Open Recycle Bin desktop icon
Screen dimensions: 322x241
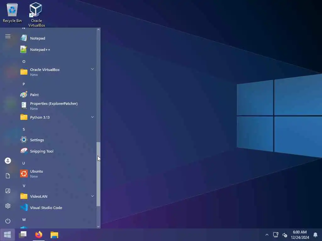[12, 13]
